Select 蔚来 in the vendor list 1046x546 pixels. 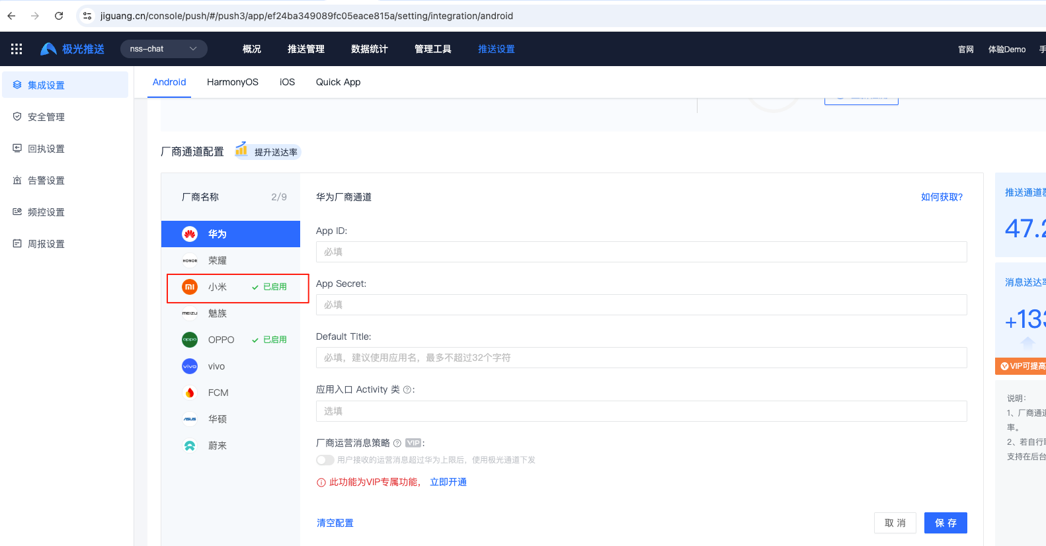click(x=231, y=446)
